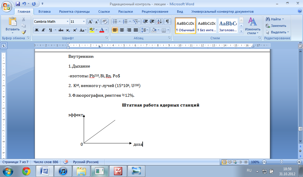Click the Русский (Россия) language indicator
Viewport: 303px width, 177px height.
(x=86, y=162)
